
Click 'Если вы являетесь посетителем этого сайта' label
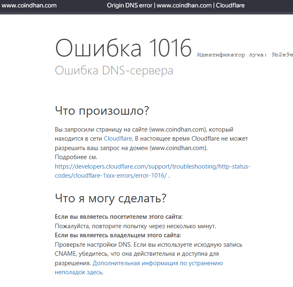119,217
